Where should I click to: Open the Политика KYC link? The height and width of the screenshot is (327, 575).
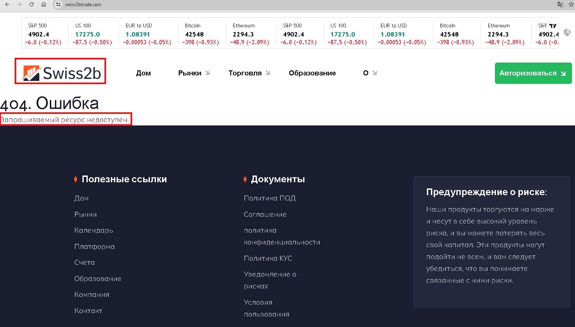pyautogui.click(x=268, y=258)
